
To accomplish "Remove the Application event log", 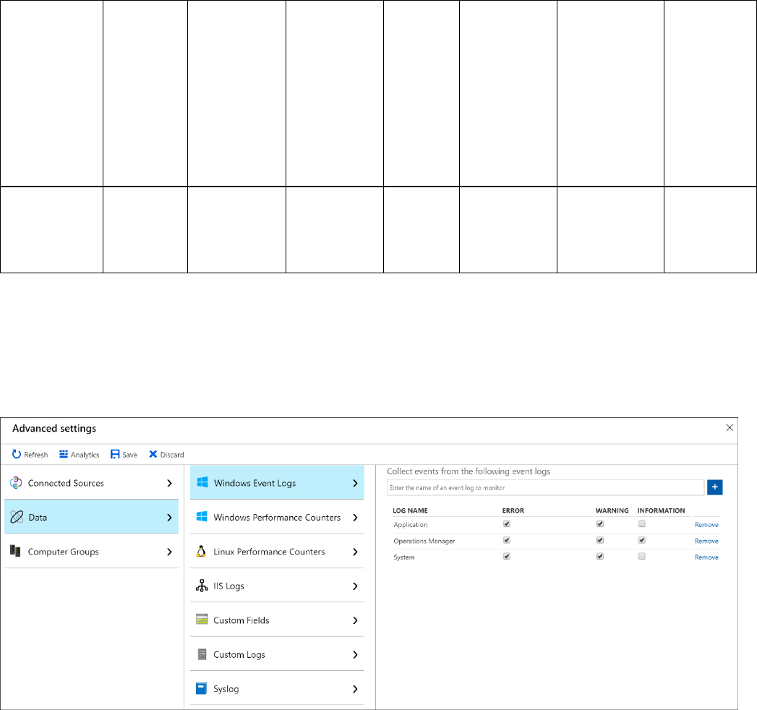I will click(x=706, y=525).
